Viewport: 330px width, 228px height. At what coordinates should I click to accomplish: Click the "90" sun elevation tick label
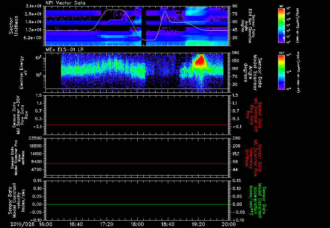point(235,6)
